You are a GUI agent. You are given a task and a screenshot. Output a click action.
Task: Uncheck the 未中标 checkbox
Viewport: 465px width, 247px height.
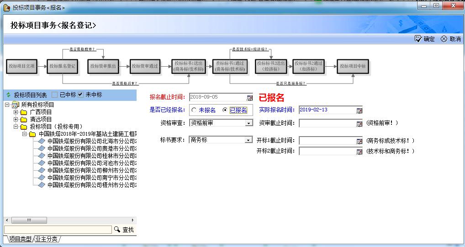point(80,95)
